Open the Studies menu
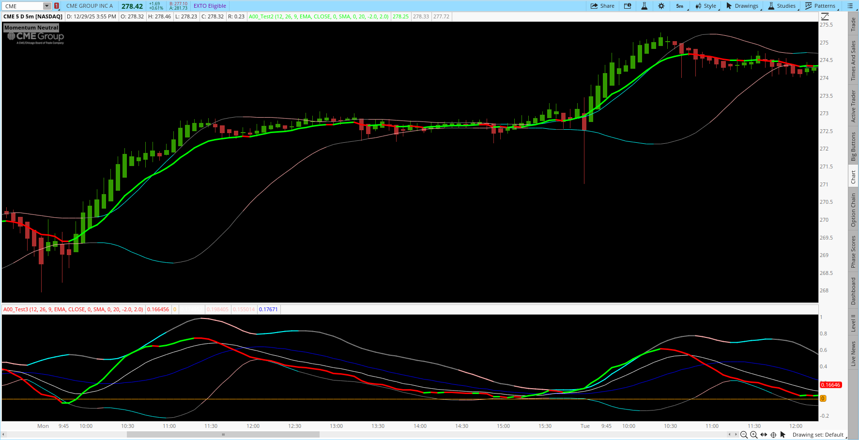The height and width of the screenshot is (440, 859). [782, 6]
